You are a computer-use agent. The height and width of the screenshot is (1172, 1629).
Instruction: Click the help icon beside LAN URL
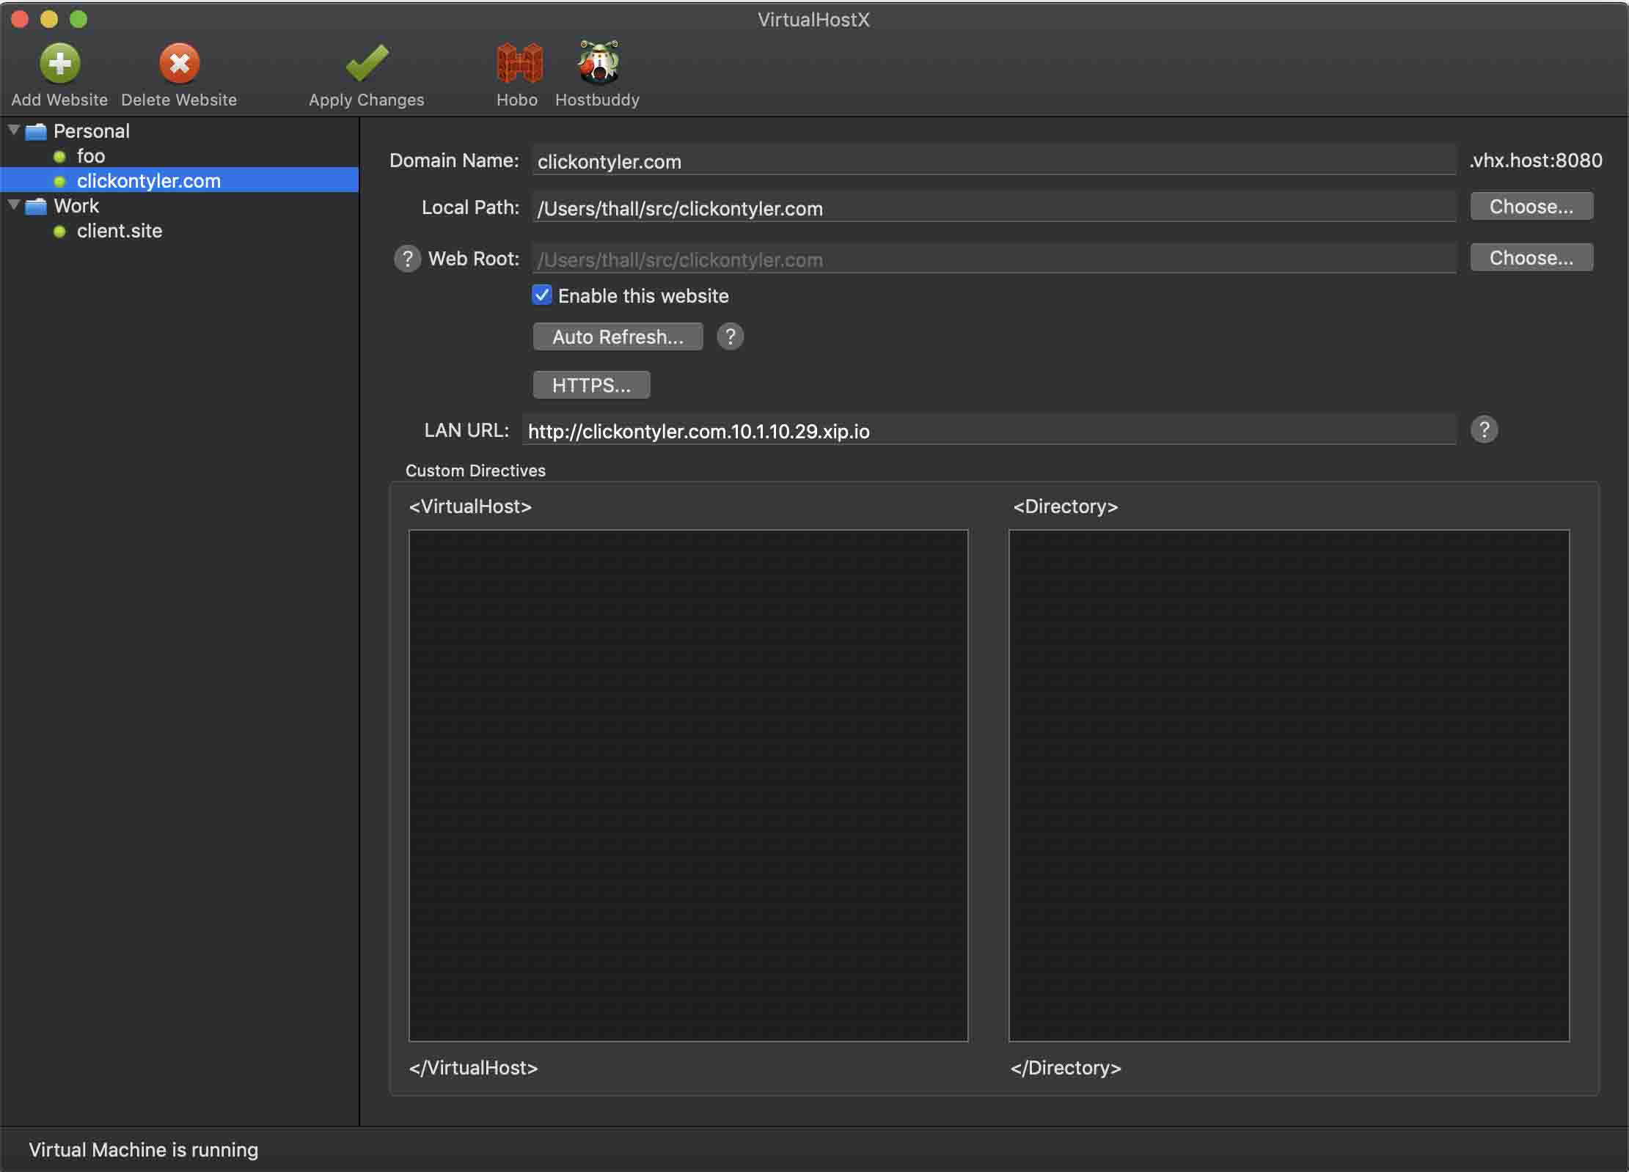1484,430
